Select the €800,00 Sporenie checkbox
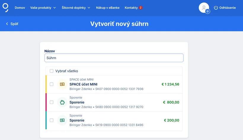Image resolution: width=243 pixels, height=140 pixels. pyautogui.click(x=52, y=102)
